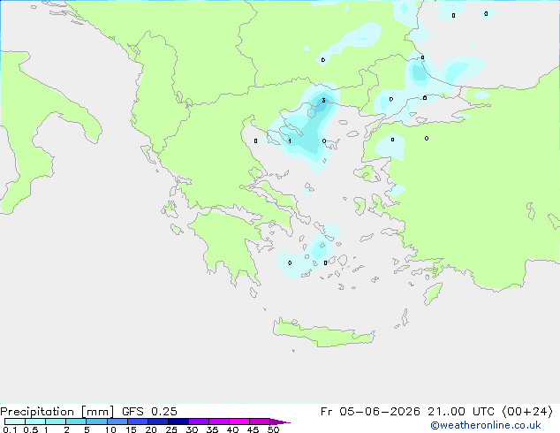Click the '50' legend scale value
560x433 pixels.
pos(273,429)
